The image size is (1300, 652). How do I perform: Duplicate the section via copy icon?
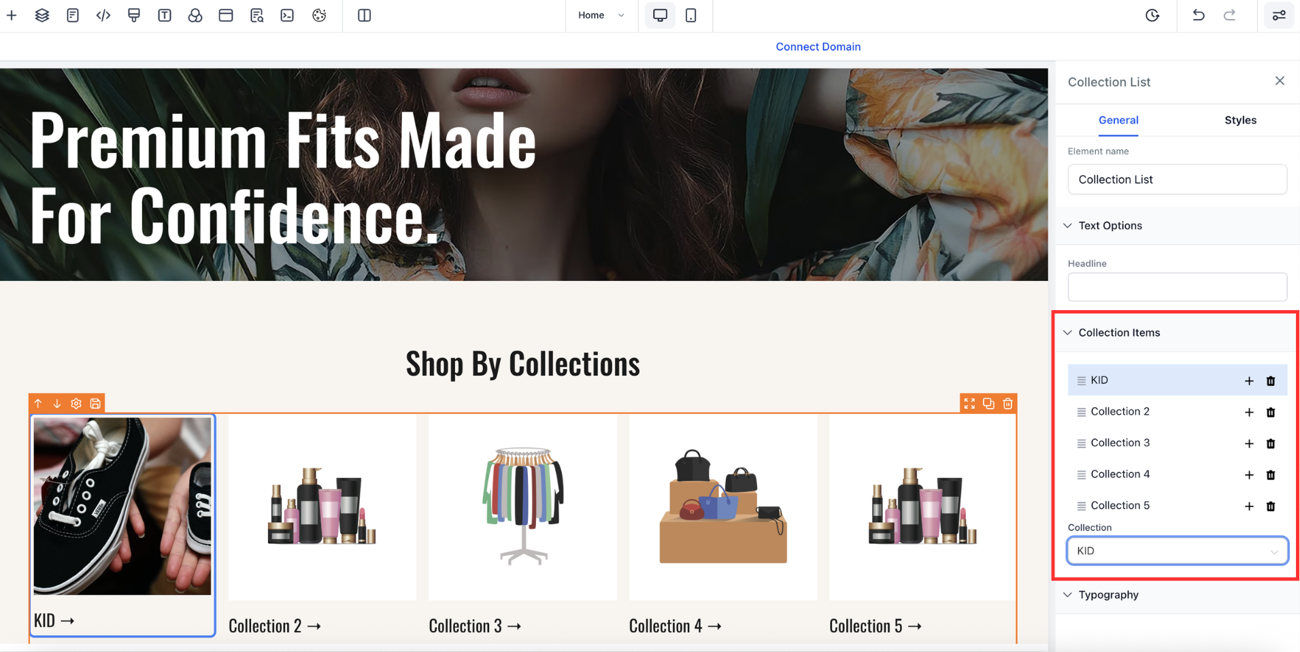(x=988, y=403)
